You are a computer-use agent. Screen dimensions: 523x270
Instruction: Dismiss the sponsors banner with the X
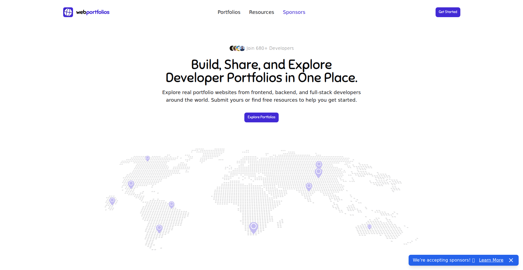coord(511,260)
